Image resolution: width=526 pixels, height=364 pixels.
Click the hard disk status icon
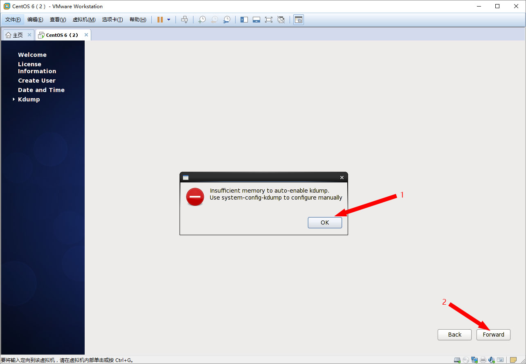click(456, 360)
